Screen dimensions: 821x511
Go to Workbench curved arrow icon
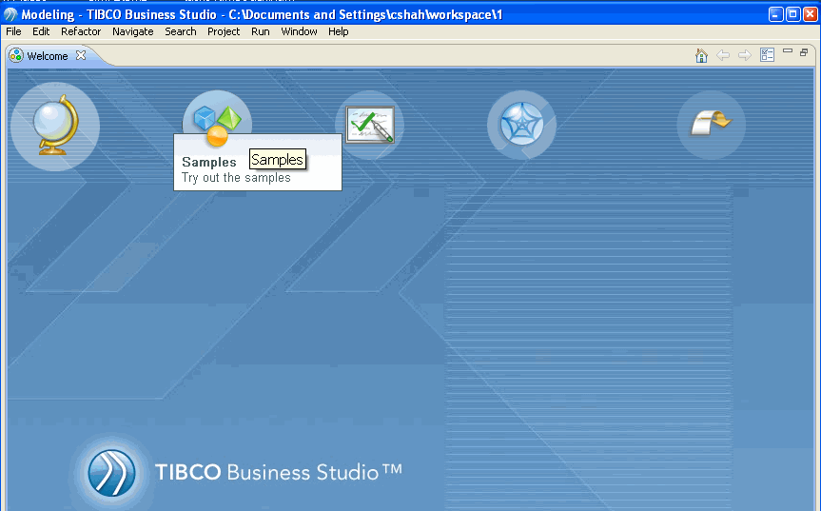(x=711, y=124)
